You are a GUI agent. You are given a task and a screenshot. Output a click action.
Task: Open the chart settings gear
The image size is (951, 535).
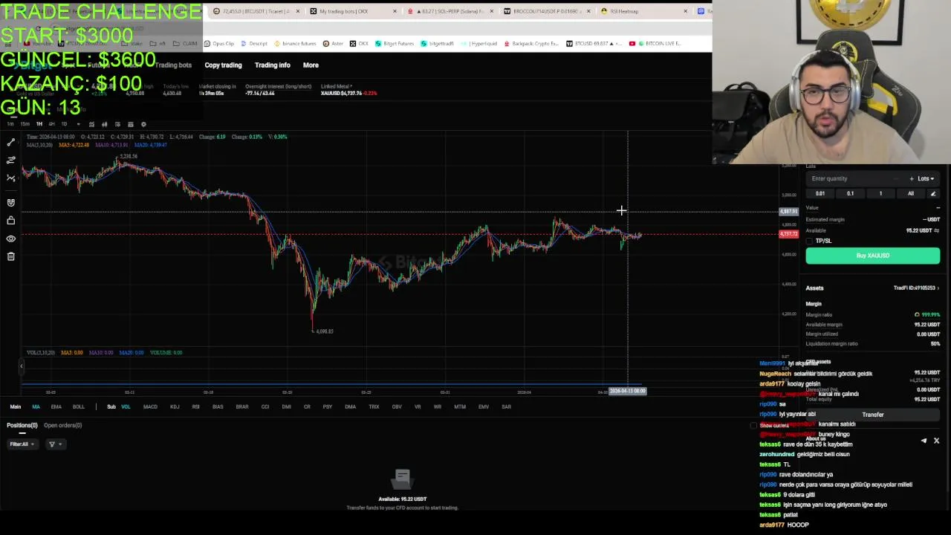143,124
